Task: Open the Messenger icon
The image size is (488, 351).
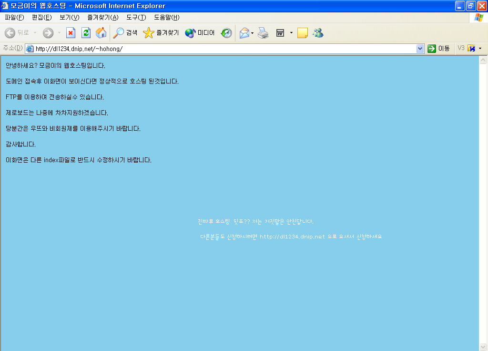Action: (x=318, y=33)
